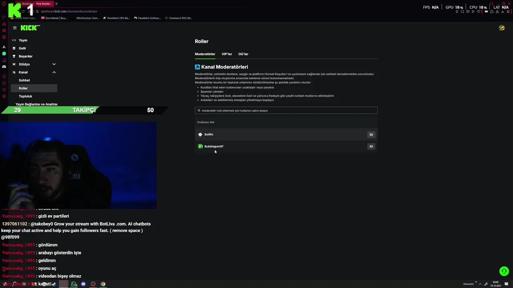Open WhatsApp from the Windows taskbar
513x288 pixels.
[x=74, y=284]
